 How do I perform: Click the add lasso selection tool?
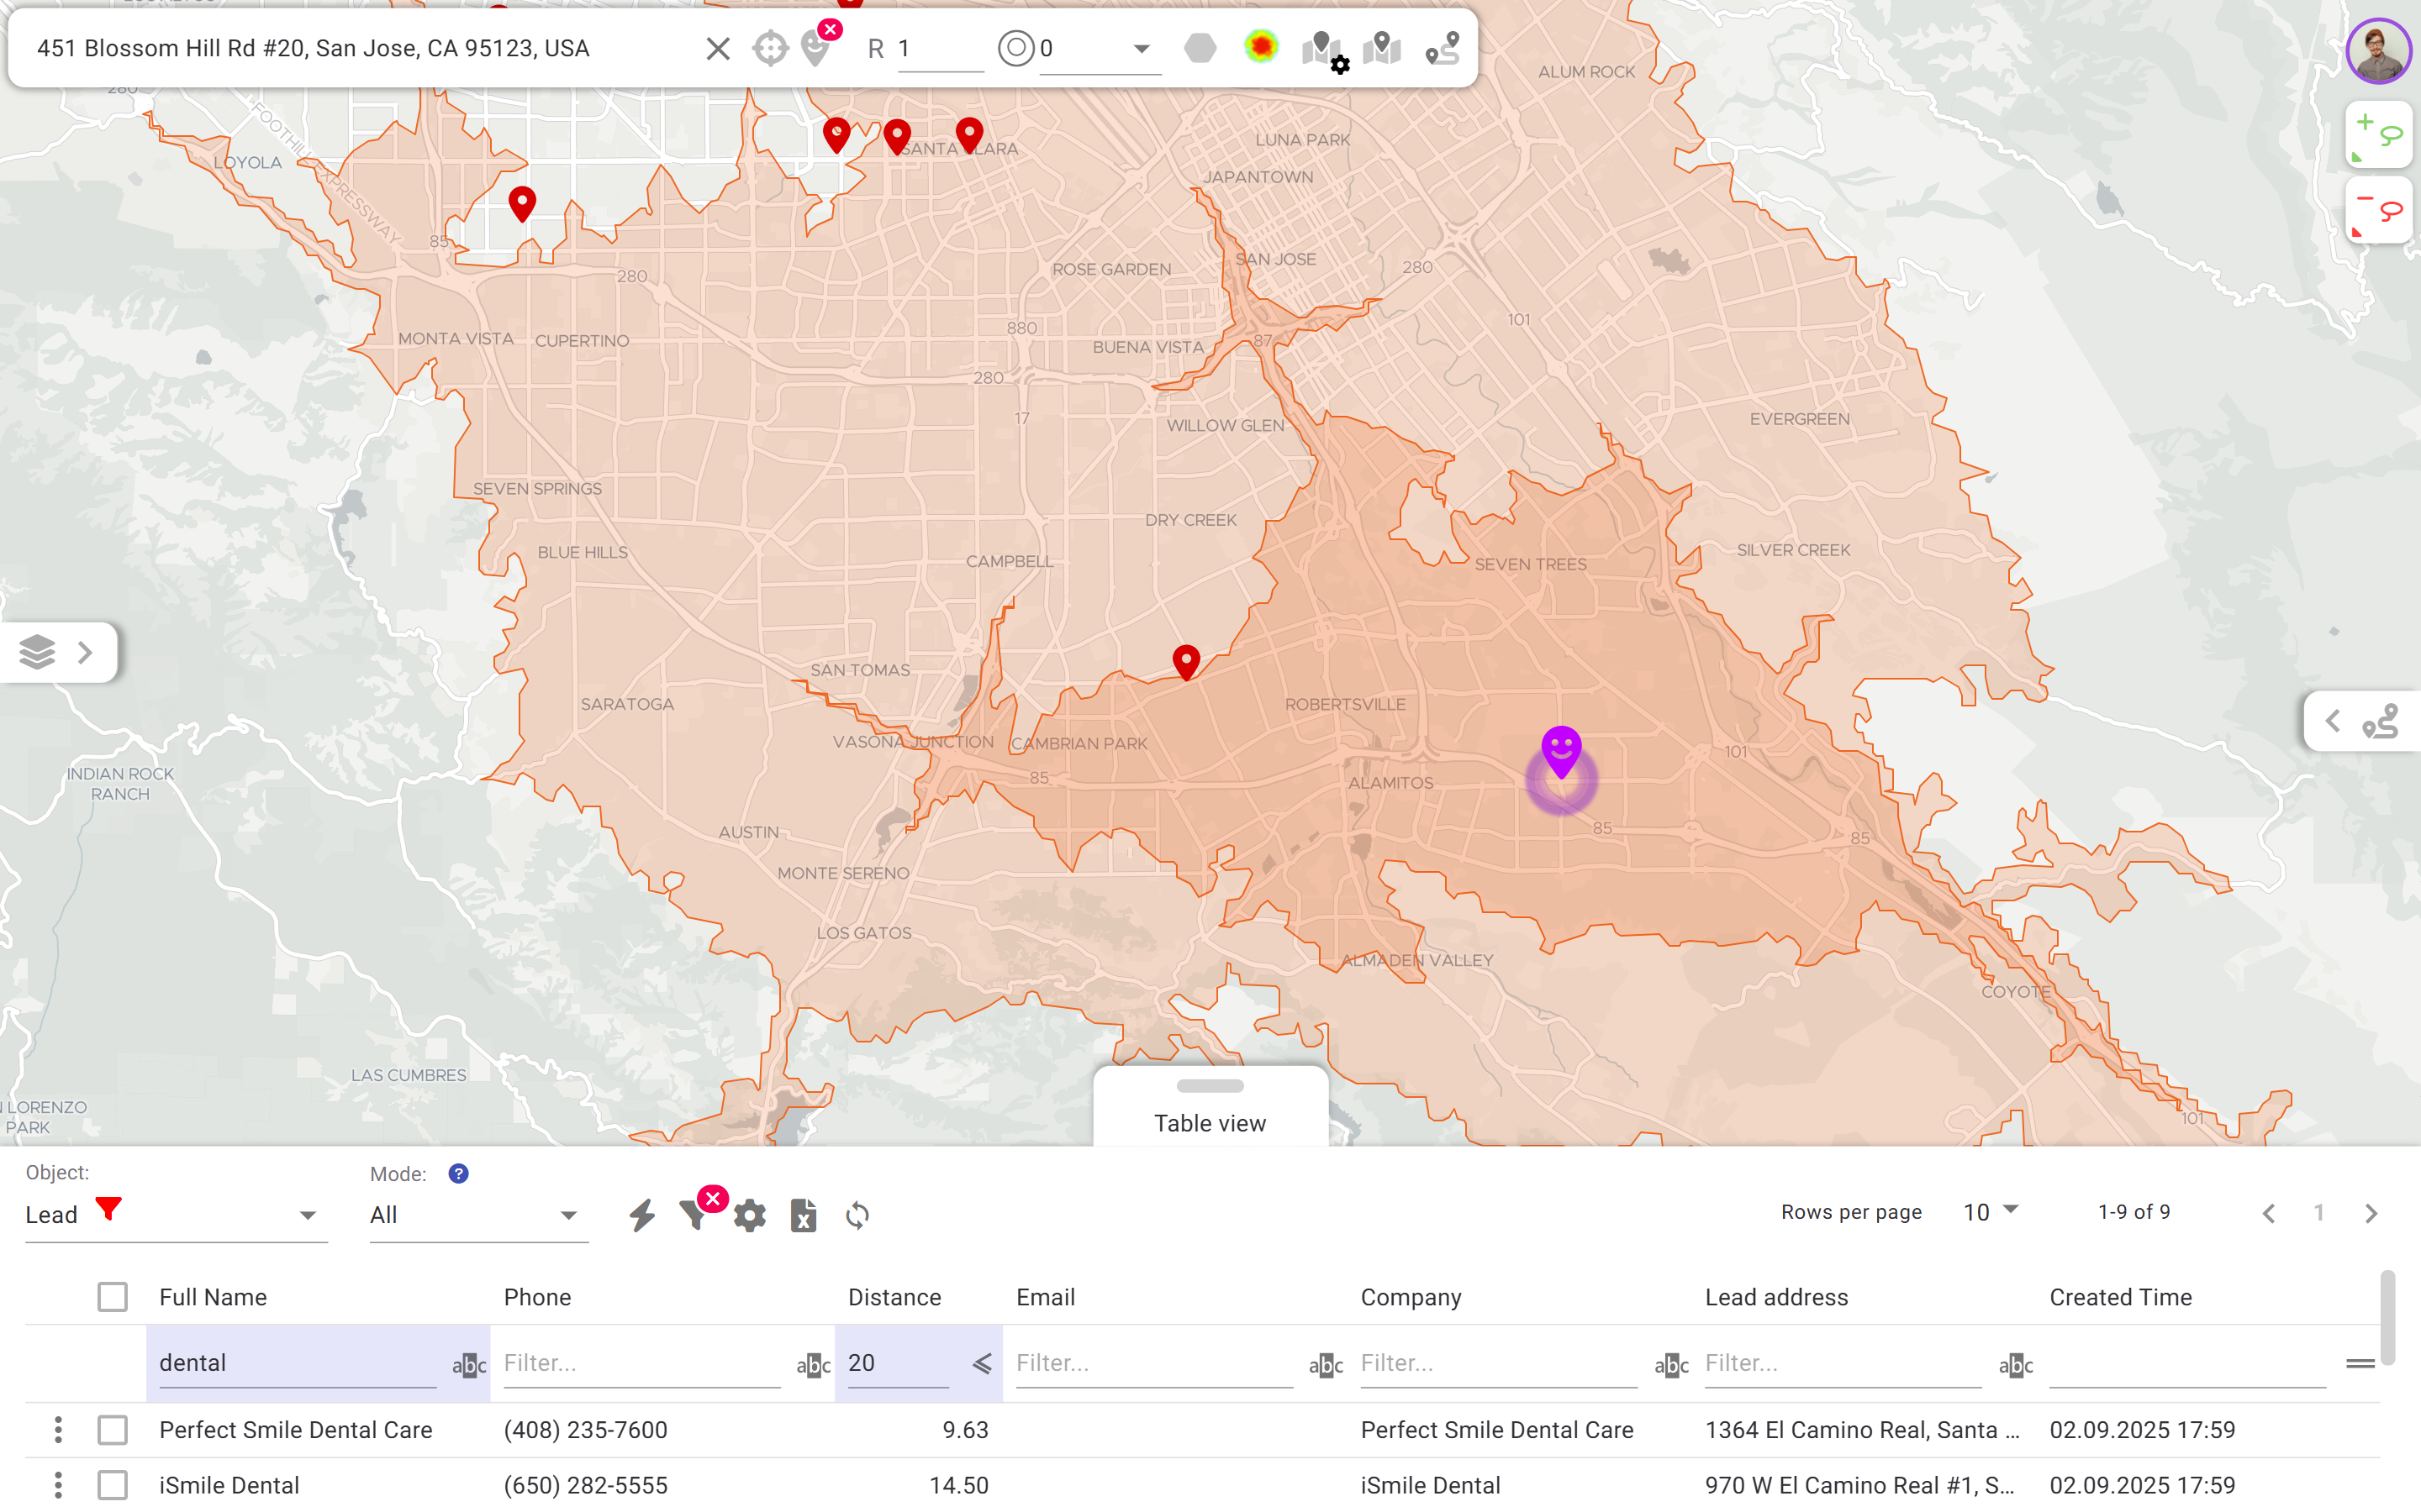(x=2378, y=136)
